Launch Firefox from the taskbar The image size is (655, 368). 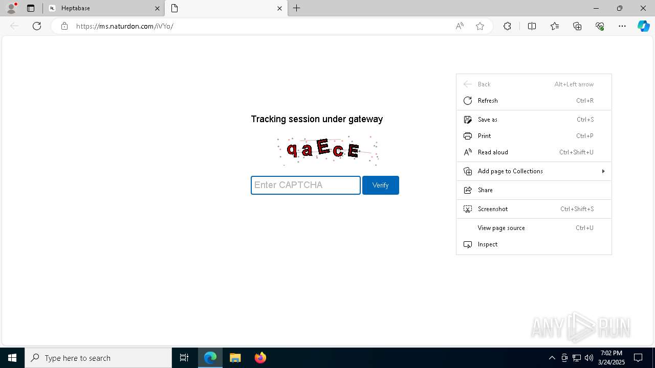pos(260,358)
